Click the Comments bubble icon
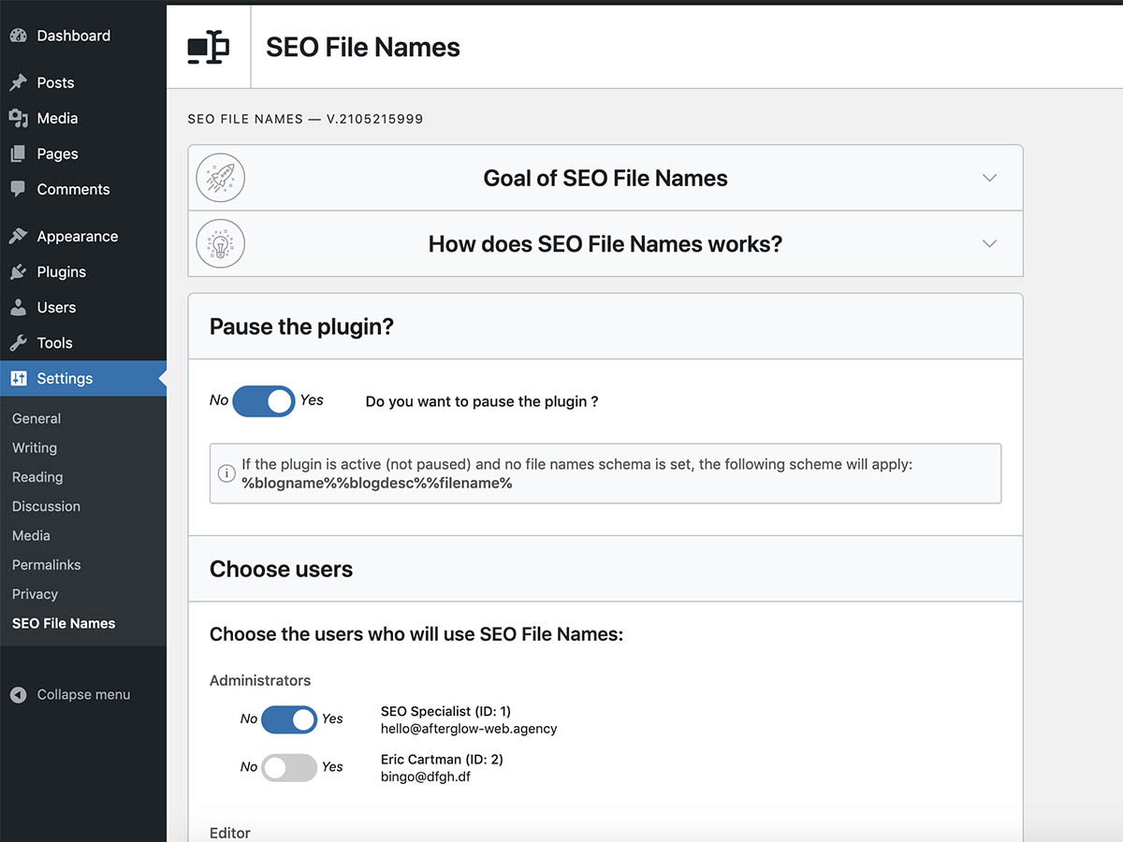 tap(18, 189)
